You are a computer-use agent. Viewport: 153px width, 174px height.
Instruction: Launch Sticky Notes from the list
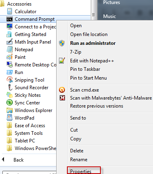point(27,95)
